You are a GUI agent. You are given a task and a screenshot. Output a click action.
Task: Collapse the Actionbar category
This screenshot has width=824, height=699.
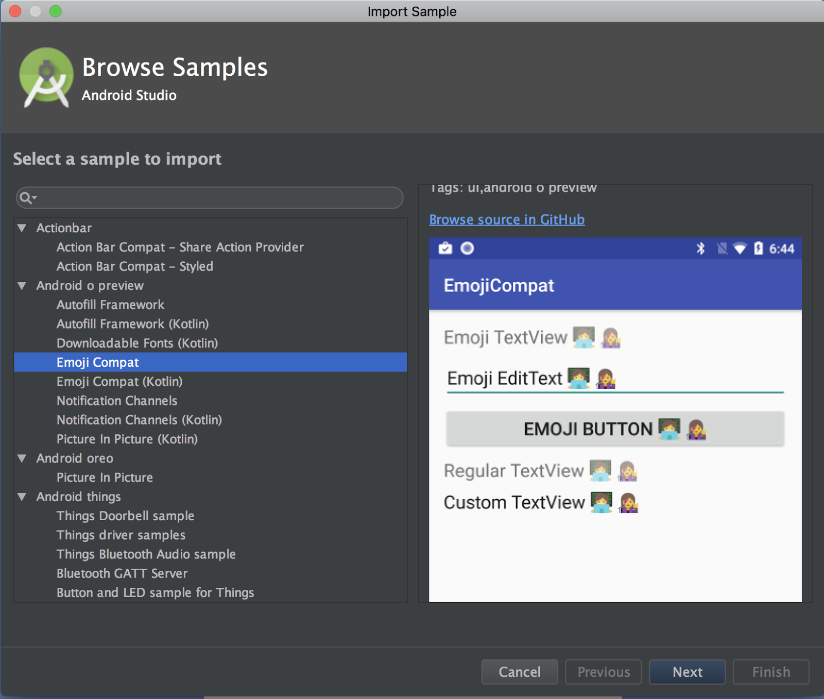(22, 228)
